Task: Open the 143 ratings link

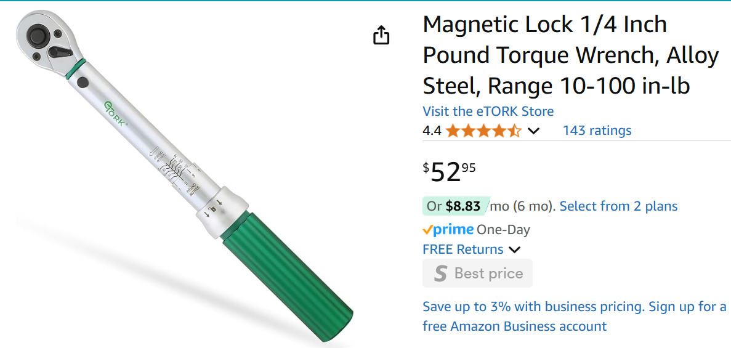Action: coord(597,131)
